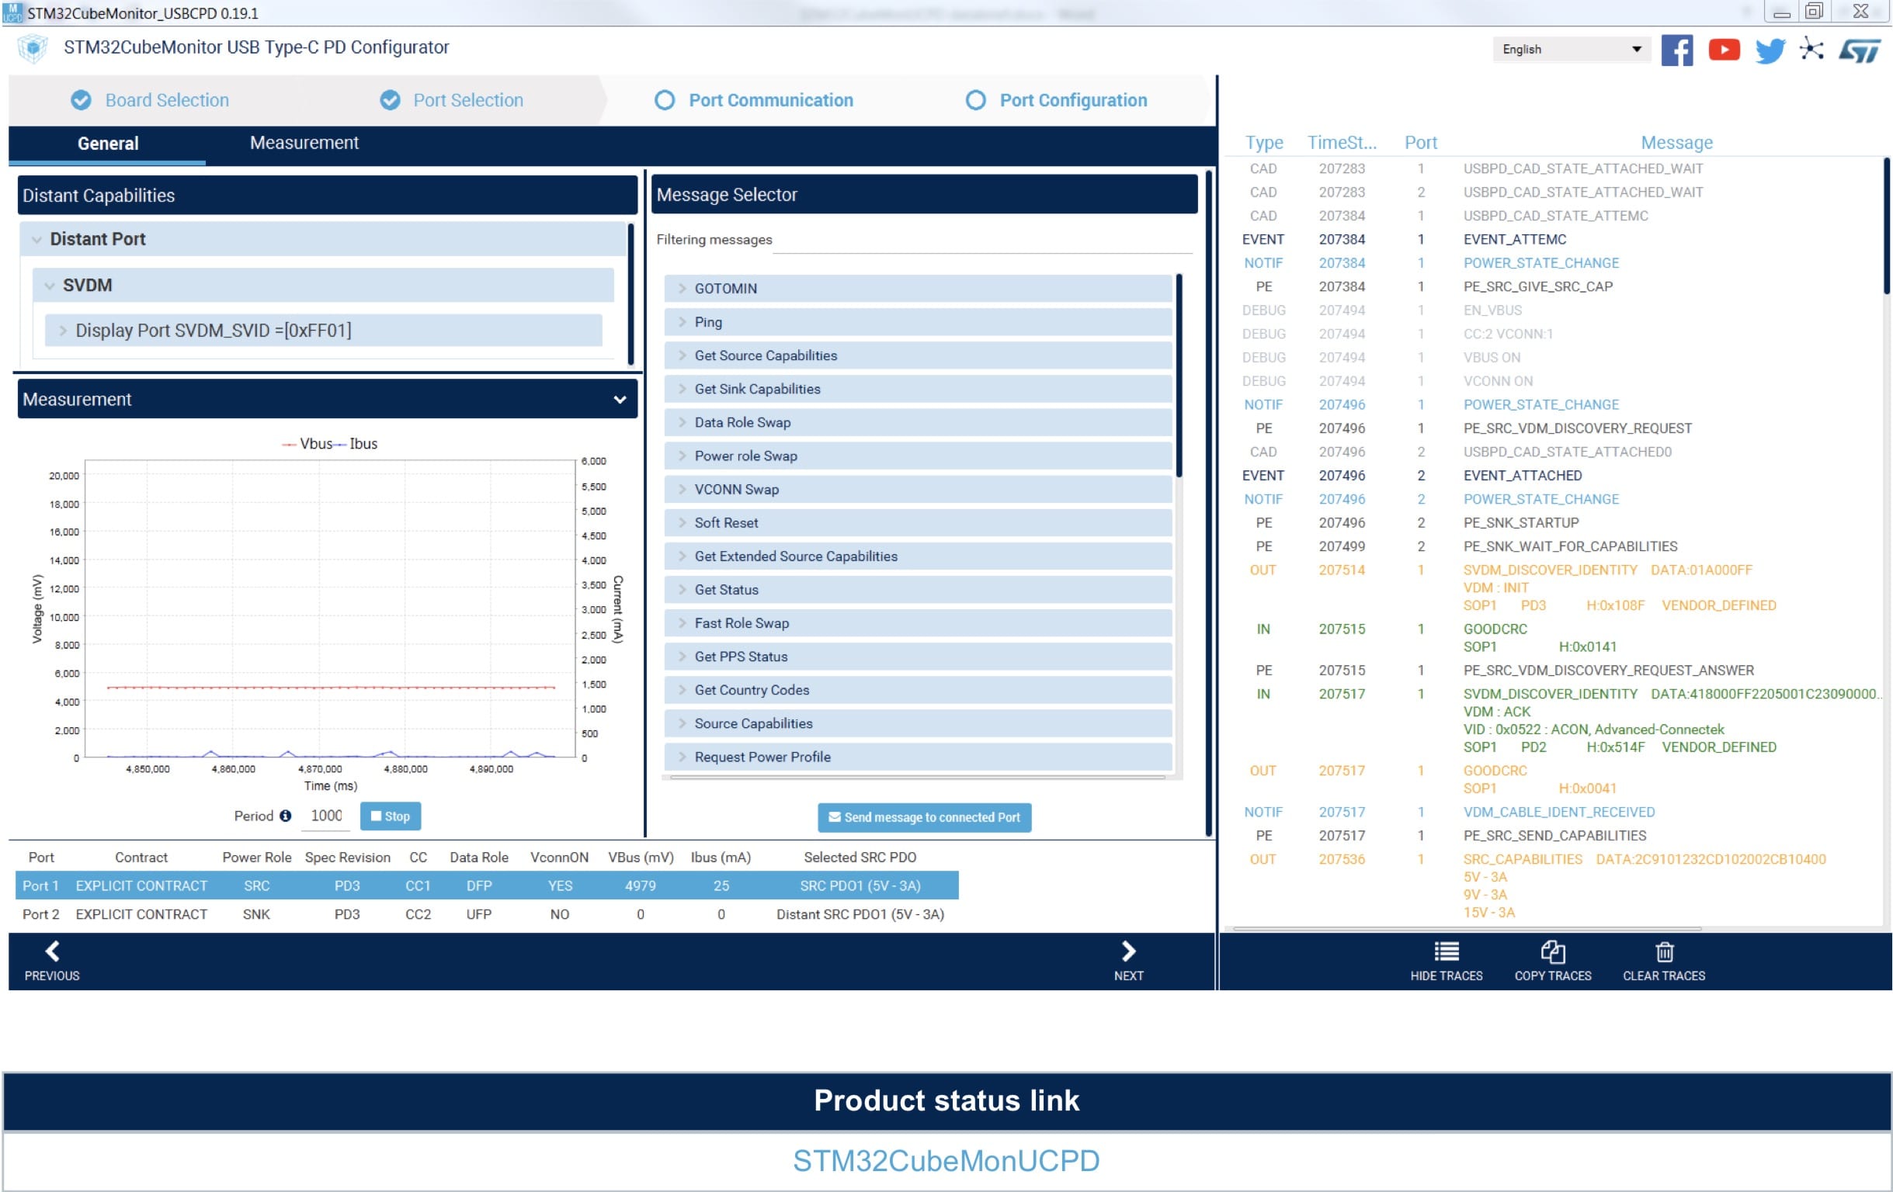Collapse the Measurement panel chevron
Image resolution: width=1893 pixels, height=1192 pixels.
pos(620,399)
